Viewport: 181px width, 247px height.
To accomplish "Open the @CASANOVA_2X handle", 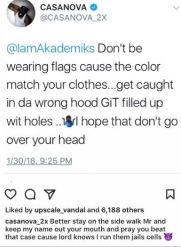I will coord(74,18).
